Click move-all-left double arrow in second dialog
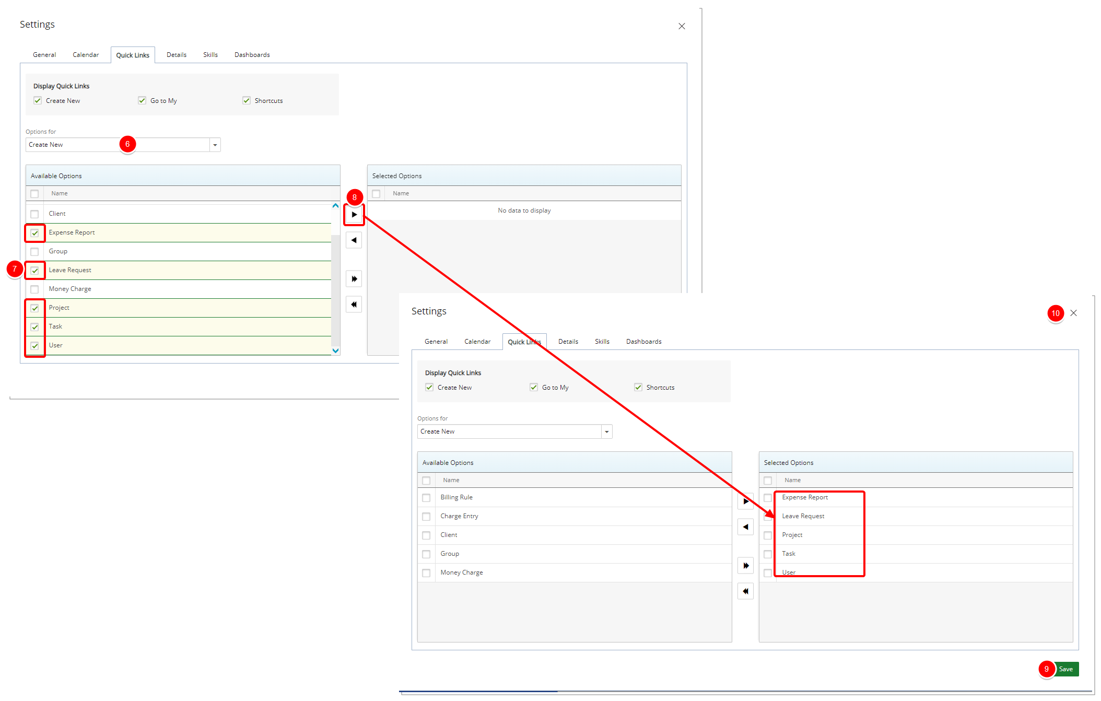The height and width of the screenshot is (701, 1101). 745,591
